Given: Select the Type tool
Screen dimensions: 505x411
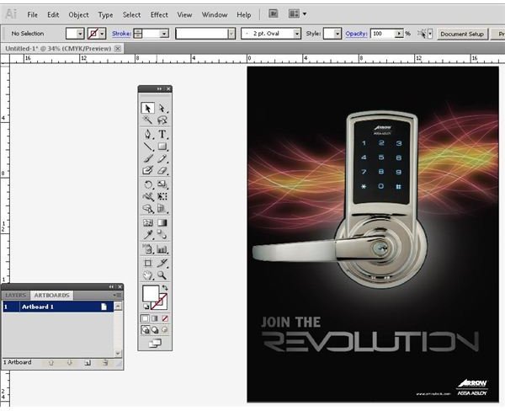Looking at the screenshot, I should (x=162, y=134).
